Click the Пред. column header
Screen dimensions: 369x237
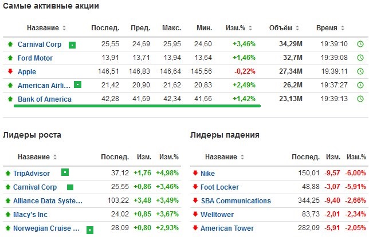tap(140, 28)
